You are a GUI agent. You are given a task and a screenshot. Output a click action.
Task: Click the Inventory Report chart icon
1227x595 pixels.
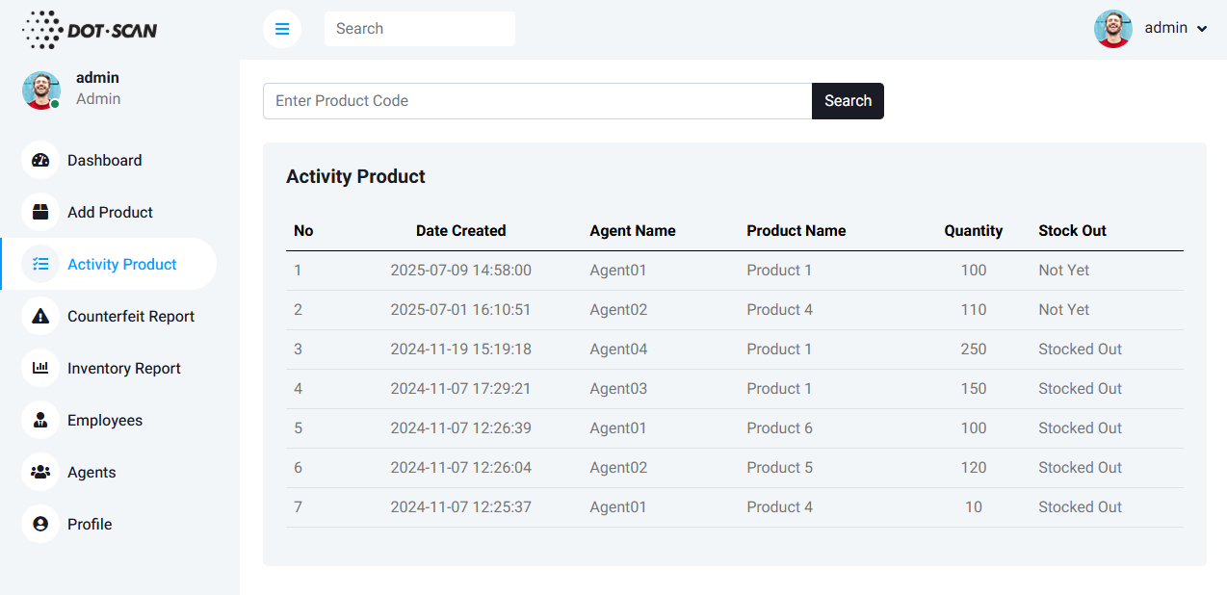click(x=40, y=368)
